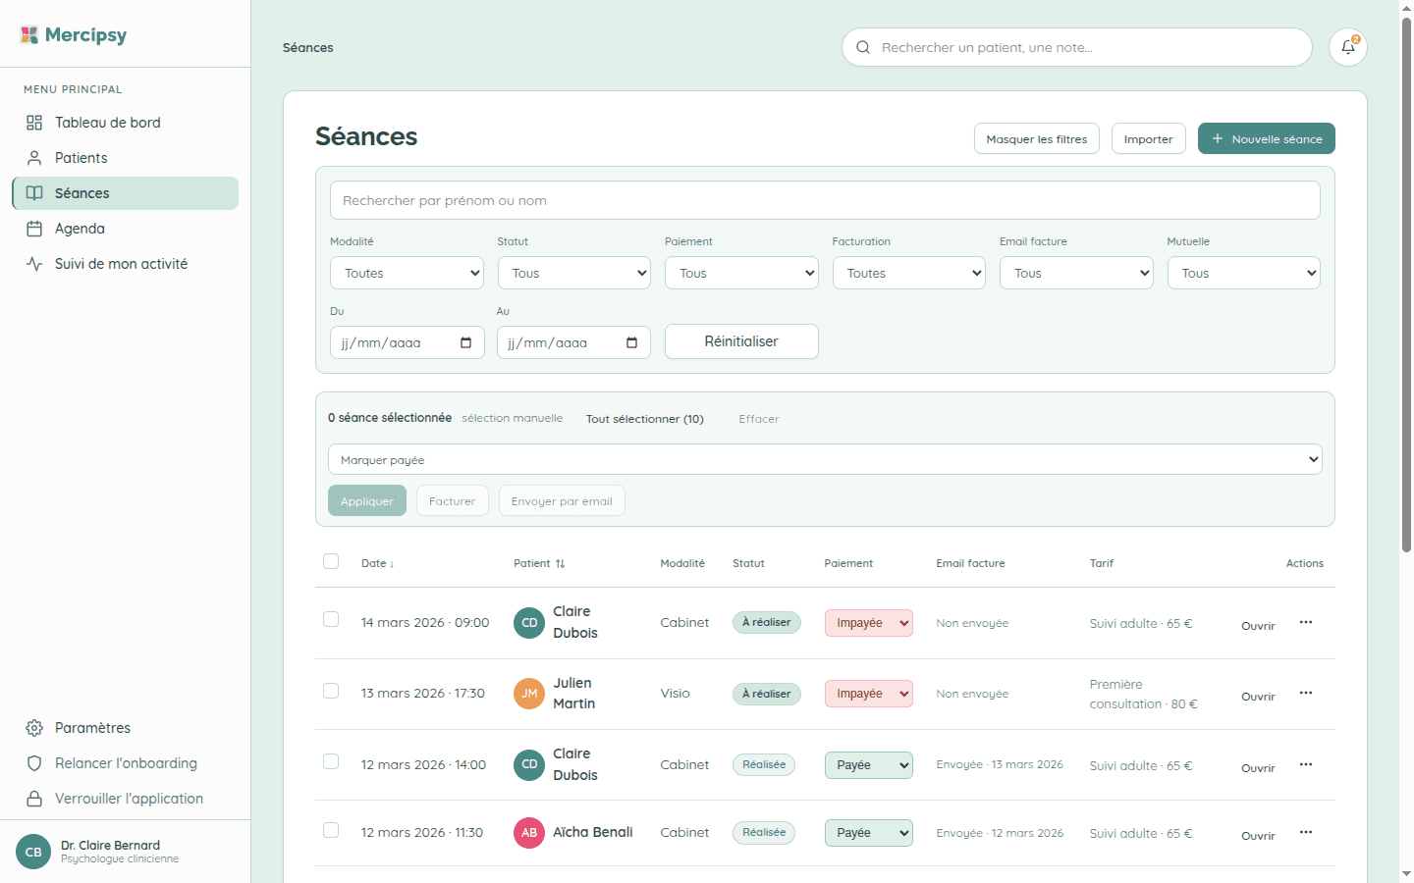1414x883 pixels.
Task: Open three-dot actions for Julien Martin session
Action: point(1306,693)
